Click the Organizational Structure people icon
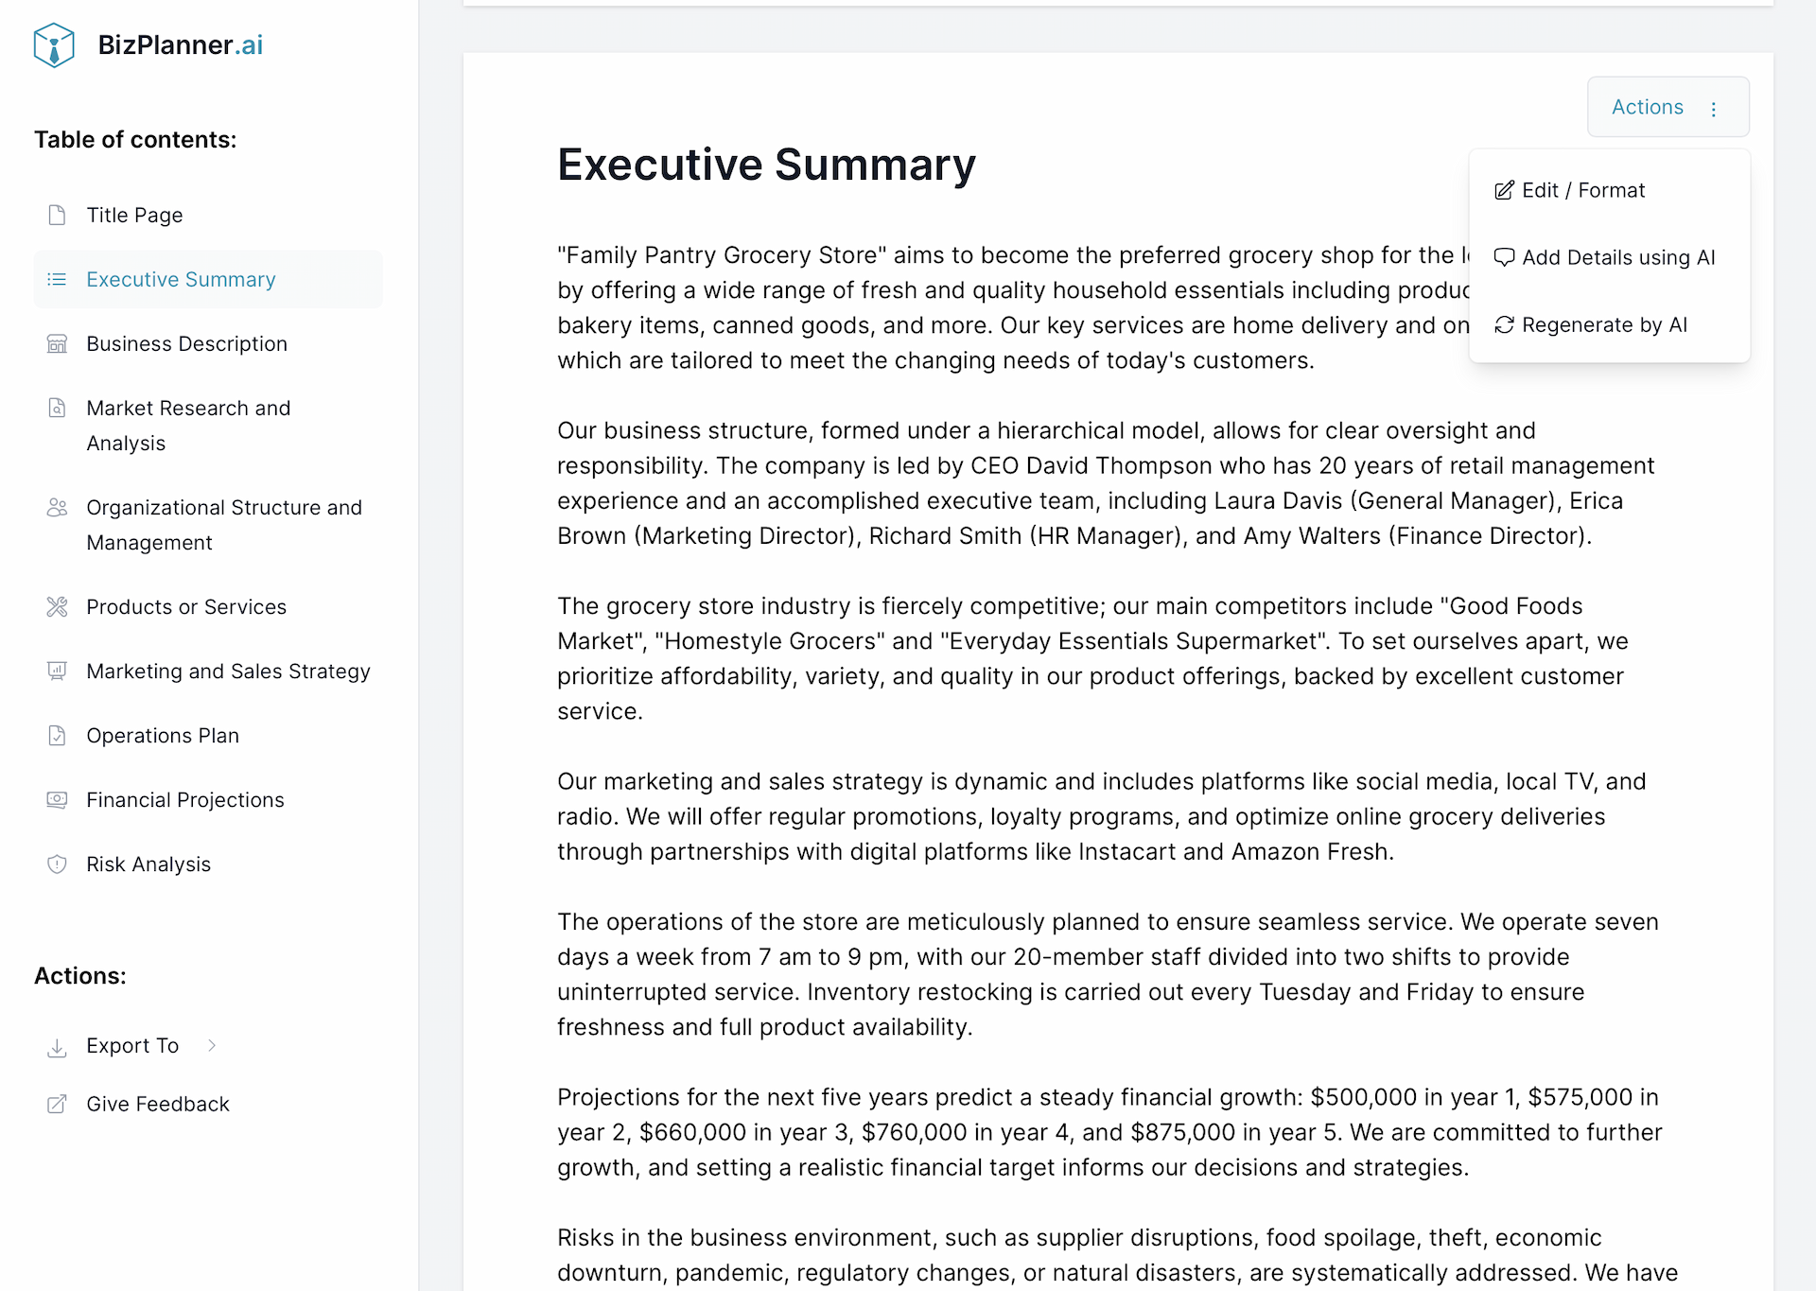The width and height of the screenshot is (1816, 1291). [x=57, y=508]
